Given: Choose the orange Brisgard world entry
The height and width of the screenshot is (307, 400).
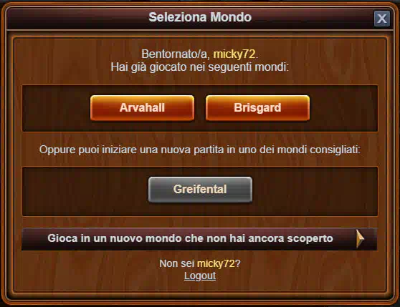Looking at the screenshot, I should coord(257,107).
